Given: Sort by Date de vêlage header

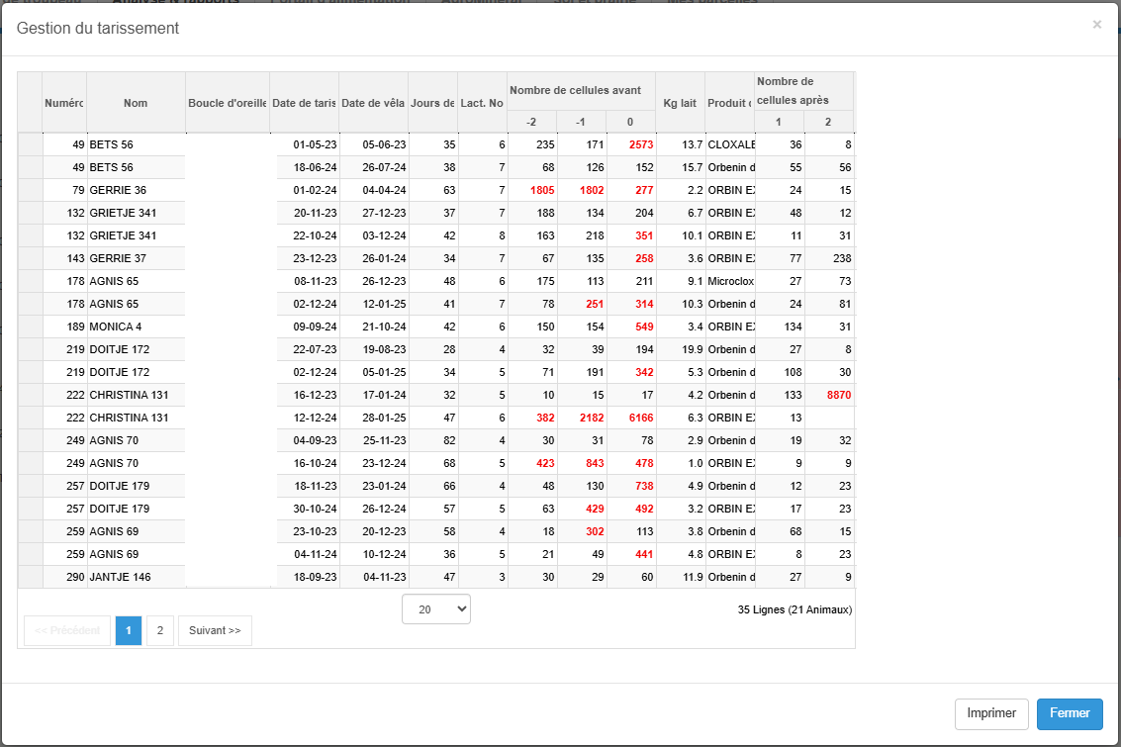Looking at the screenshot, I should click(x=373, y=103).
